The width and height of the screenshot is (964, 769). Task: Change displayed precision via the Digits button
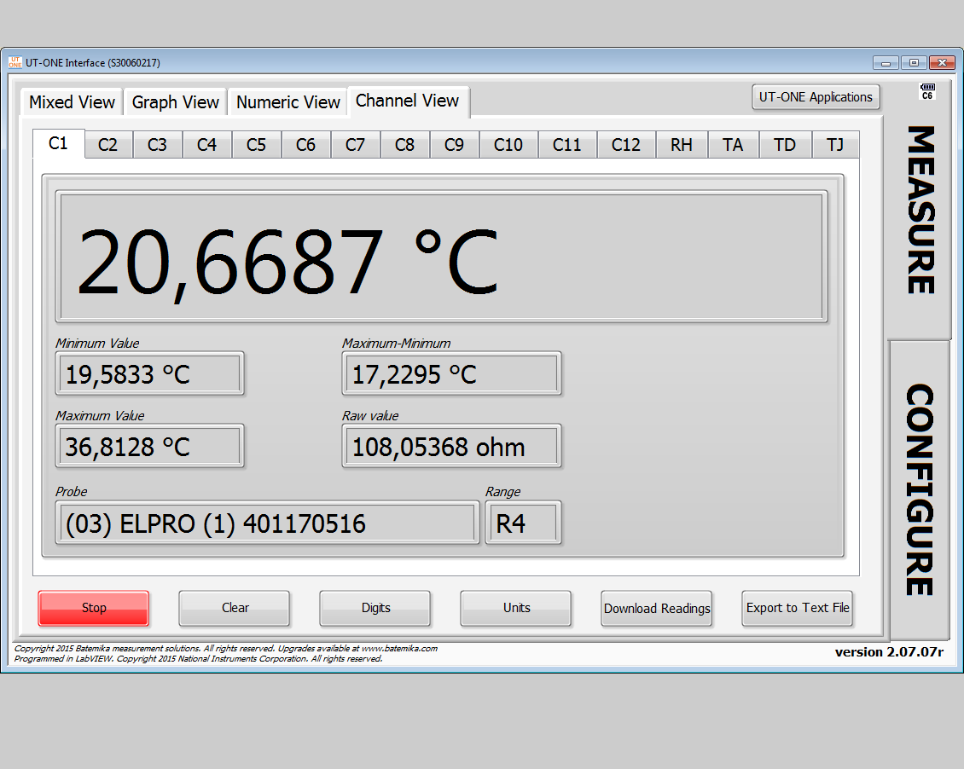[x=375, y=608]
